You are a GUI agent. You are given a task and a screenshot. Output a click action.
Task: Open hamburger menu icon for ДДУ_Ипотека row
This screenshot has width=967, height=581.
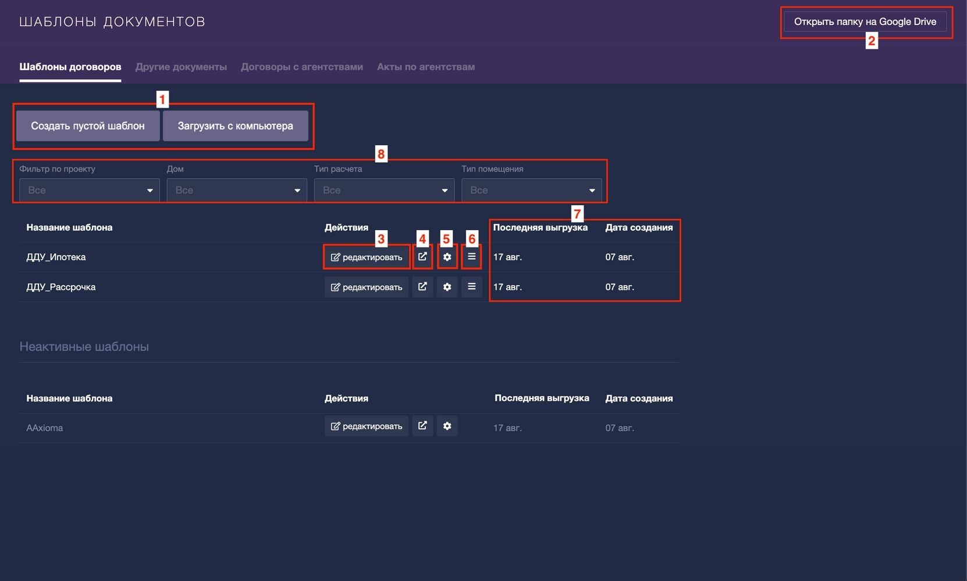[x=471, y=257]
